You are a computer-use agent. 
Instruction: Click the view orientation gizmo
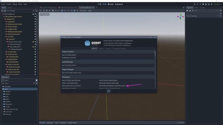(x=180, y=17)
